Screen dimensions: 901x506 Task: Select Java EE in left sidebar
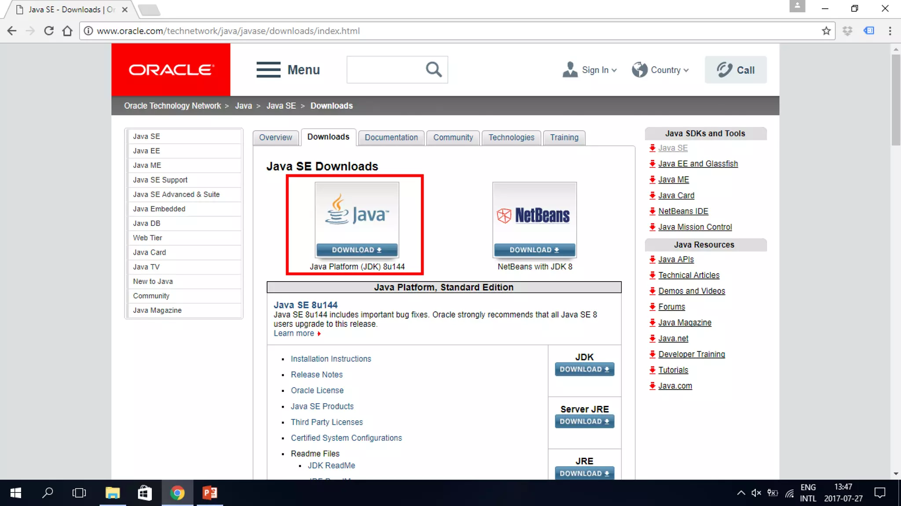(x=184, y=151)
